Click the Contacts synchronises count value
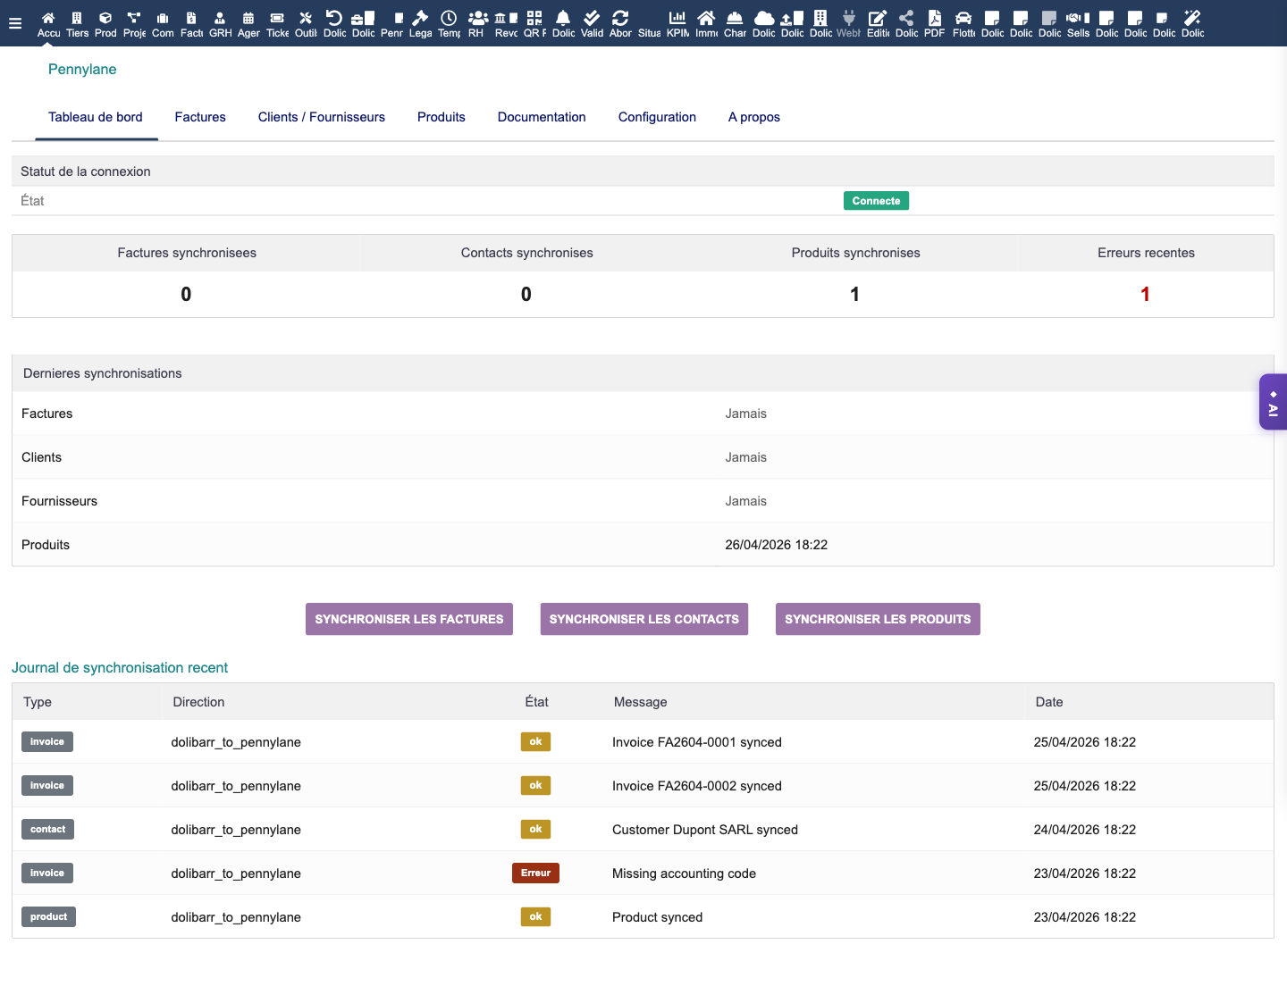The height and width of the screenshot is (1003, 1287). 526,295
